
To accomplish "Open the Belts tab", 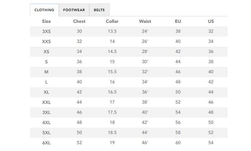I will pyautogui.click(x=99, y=10).
